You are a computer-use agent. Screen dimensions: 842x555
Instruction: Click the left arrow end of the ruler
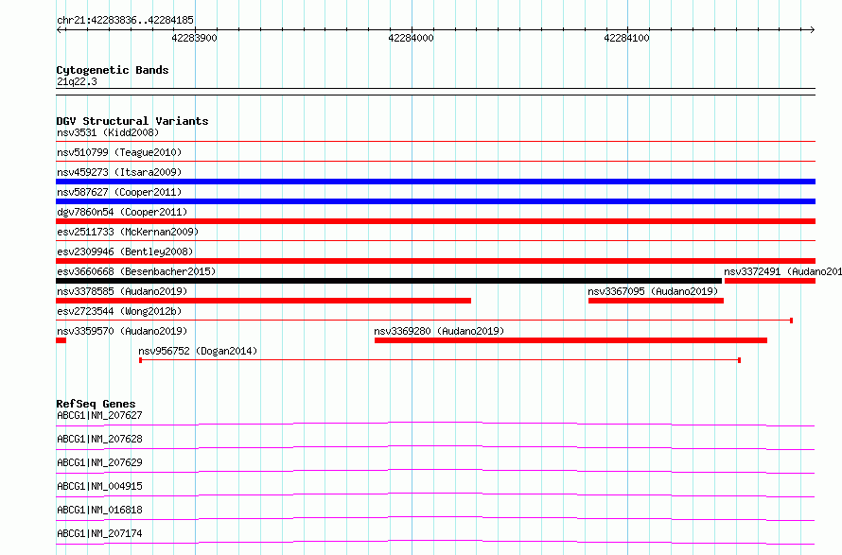click(60, 29)
